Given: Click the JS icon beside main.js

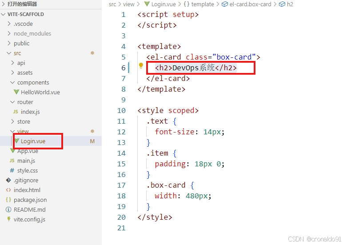Looking at the screenshot, I should pyautogui.click(x=12, y=161).
